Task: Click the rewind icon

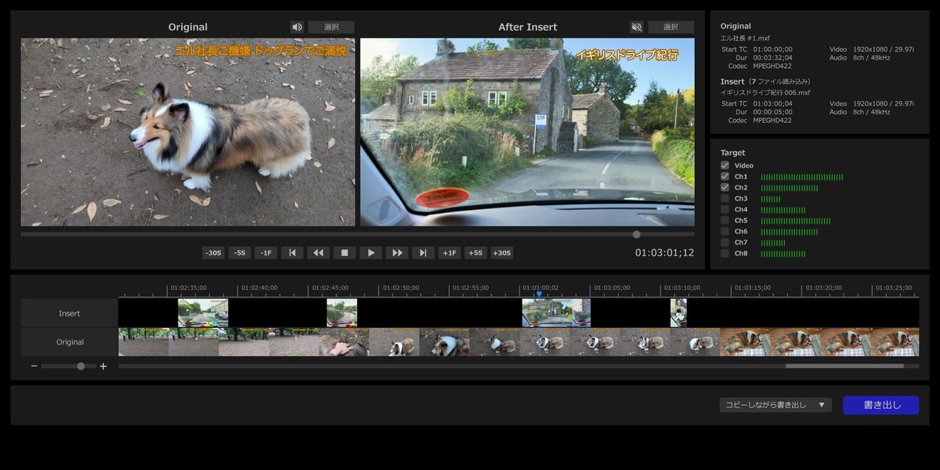Action: point(318,252)
